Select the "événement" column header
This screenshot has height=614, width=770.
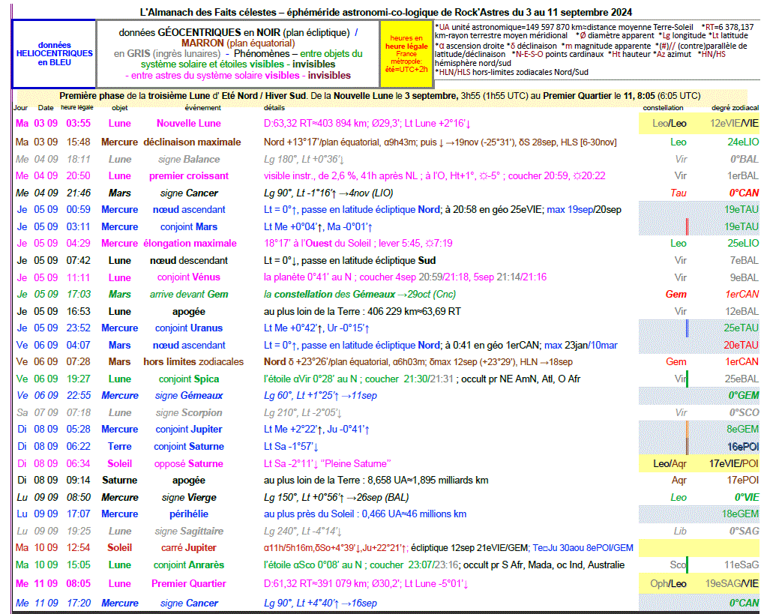click(x=203, y=107)
